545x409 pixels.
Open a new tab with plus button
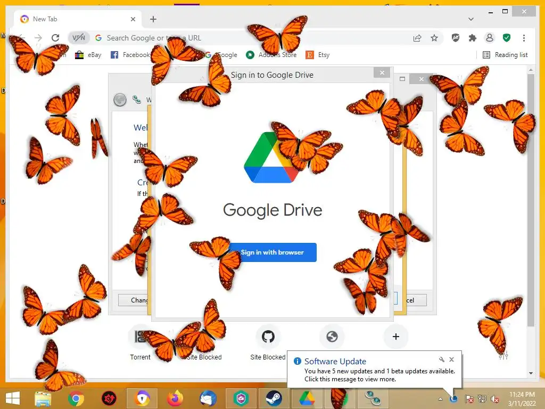pyautogui.click(x=153, y=19)
